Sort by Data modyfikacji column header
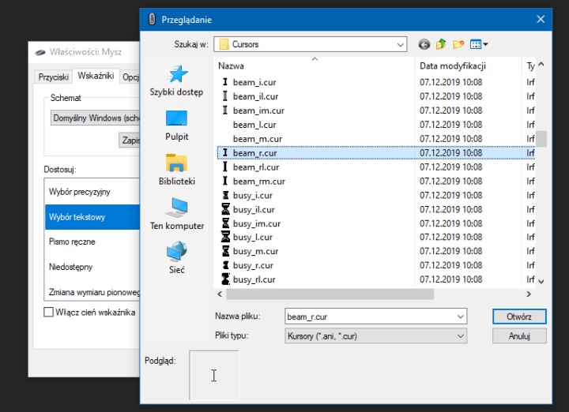This screenshot has width=569, height=412. [453, 66]
